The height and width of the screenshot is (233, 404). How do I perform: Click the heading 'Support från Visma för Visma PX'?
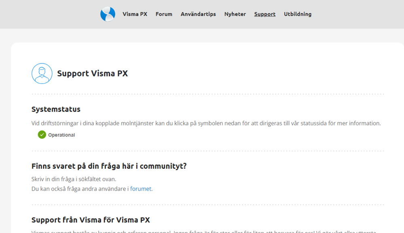tap(91, 220)
